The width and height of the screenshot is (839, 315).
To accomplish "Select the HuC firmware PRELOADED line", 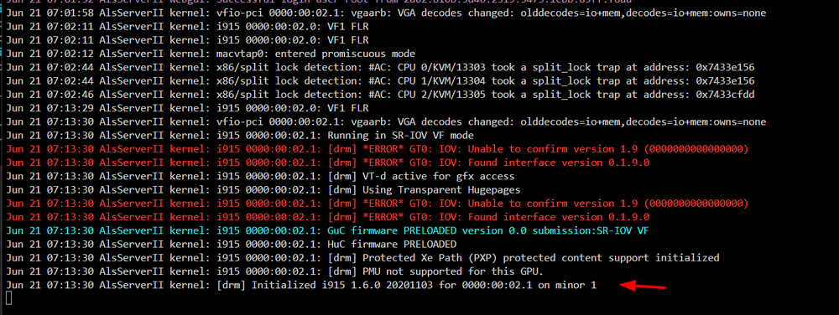I will click(232, 245).
